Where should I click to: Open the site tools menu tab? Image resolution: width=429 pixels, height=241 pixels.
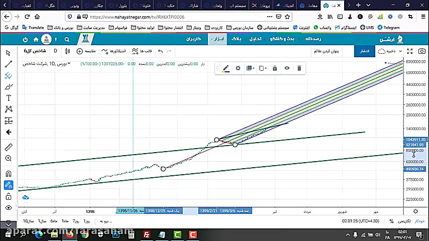tap(218, 39)
